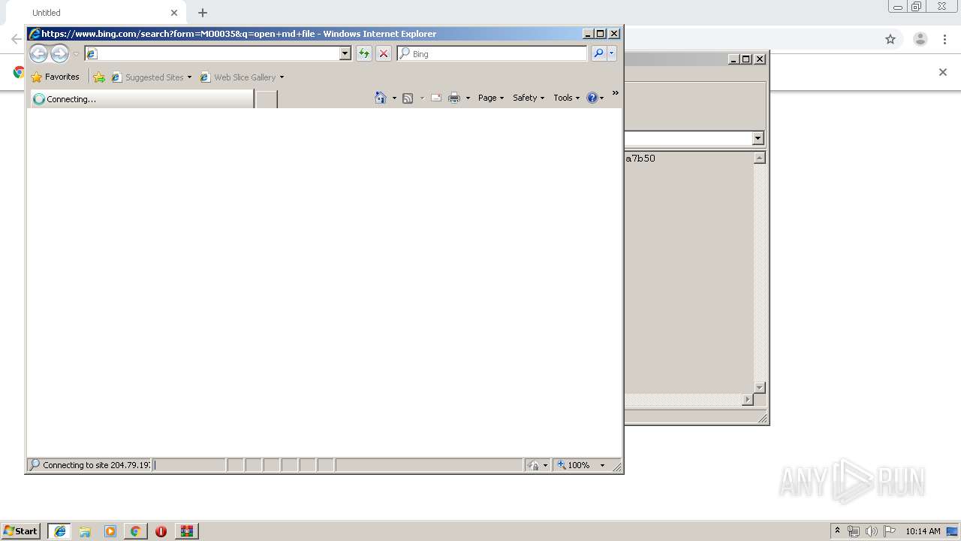
Task: Click the Show Desktop button
Action: pos(952,531)
